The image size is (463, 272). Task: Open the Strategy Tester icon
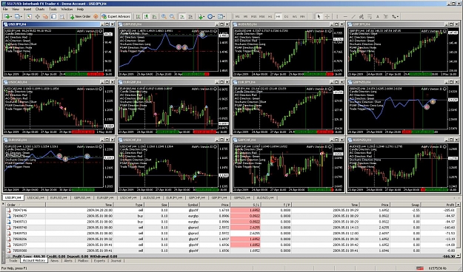pos(61,16)
